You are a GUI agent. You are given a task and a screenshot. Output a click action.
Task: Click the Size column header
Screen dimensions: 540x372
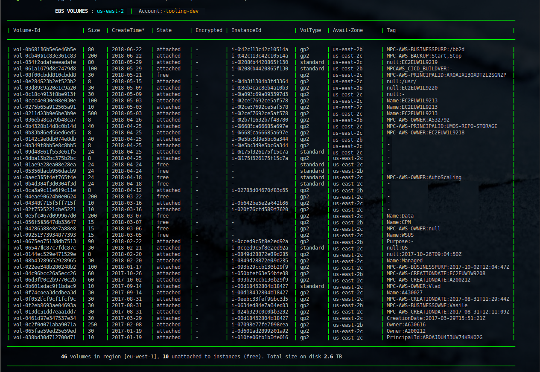(94, 30)
